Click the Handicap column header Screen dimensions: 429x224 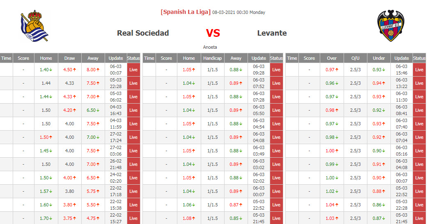pyautogui.click(x=213, y=58)
